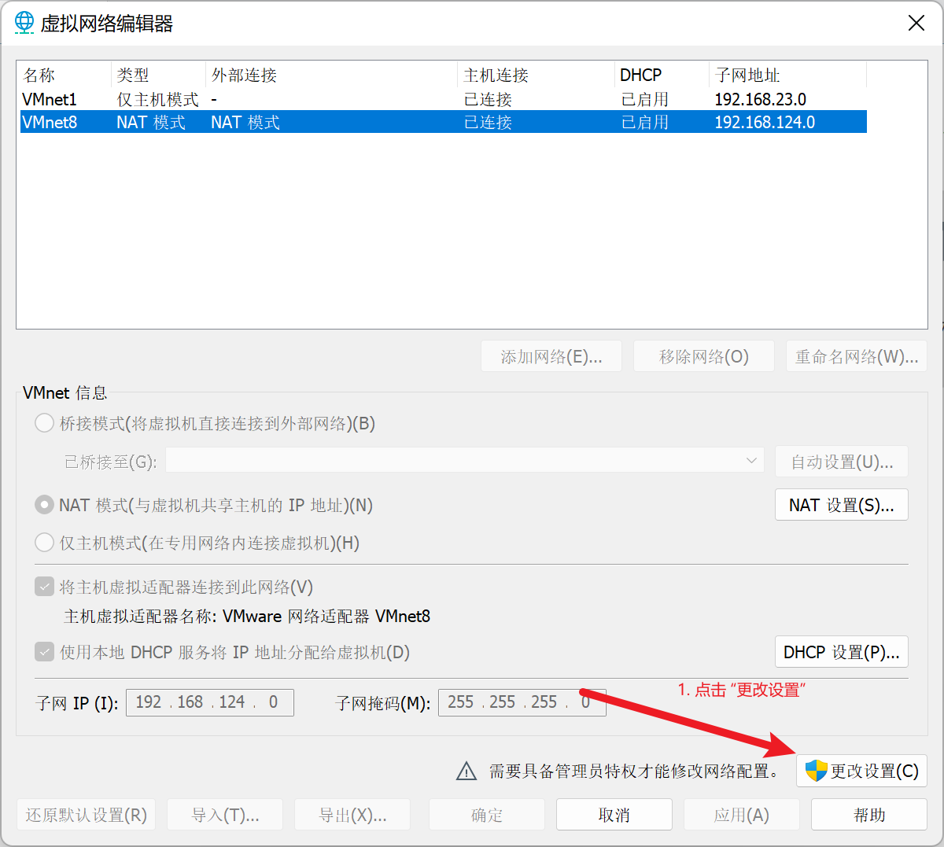Click the 名称 column header
This screenshot has height=847, width=944.
tap(65, 75)
